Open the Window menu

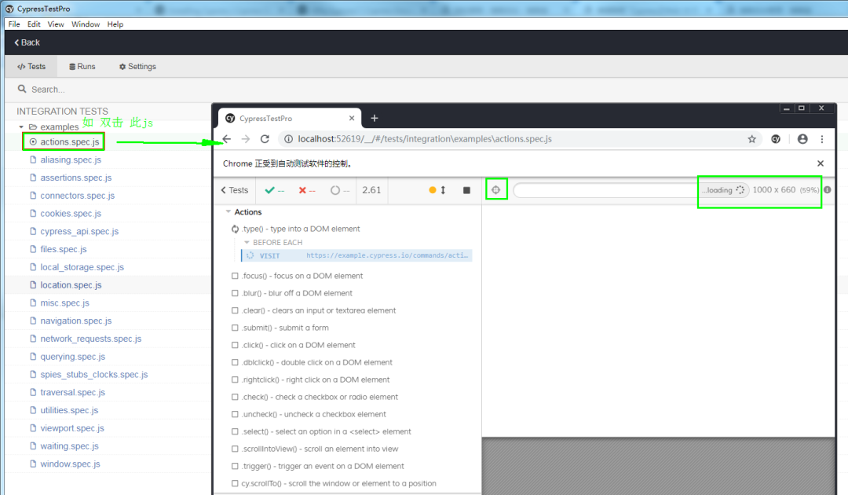pos(86,24)
